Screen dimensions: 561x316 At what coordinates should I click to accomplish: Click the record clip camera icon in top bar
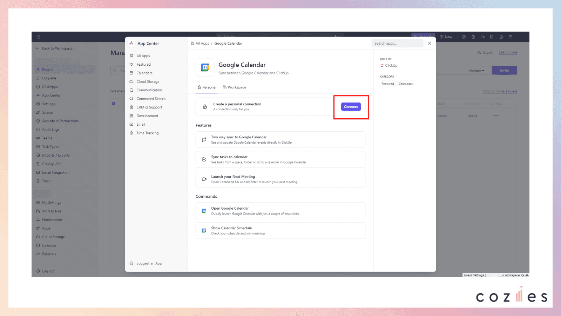pos(483,37)
